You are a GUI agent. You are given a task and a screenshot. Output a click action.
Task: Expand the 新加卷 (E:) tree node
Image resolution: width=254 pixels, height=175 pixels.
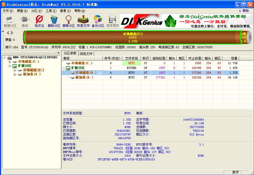[15, 75]
